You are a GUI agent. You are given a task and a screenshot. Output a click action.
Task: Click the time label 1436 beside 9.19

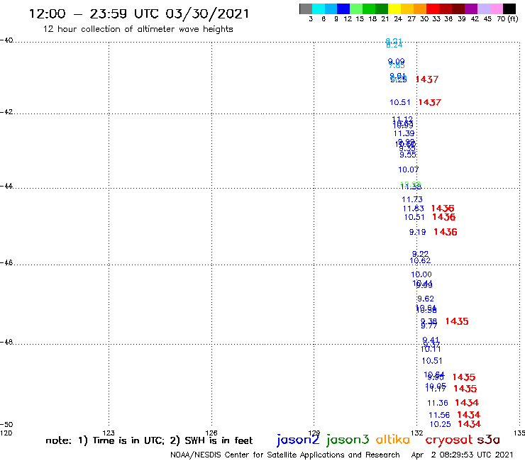click(x=446, y=232)
